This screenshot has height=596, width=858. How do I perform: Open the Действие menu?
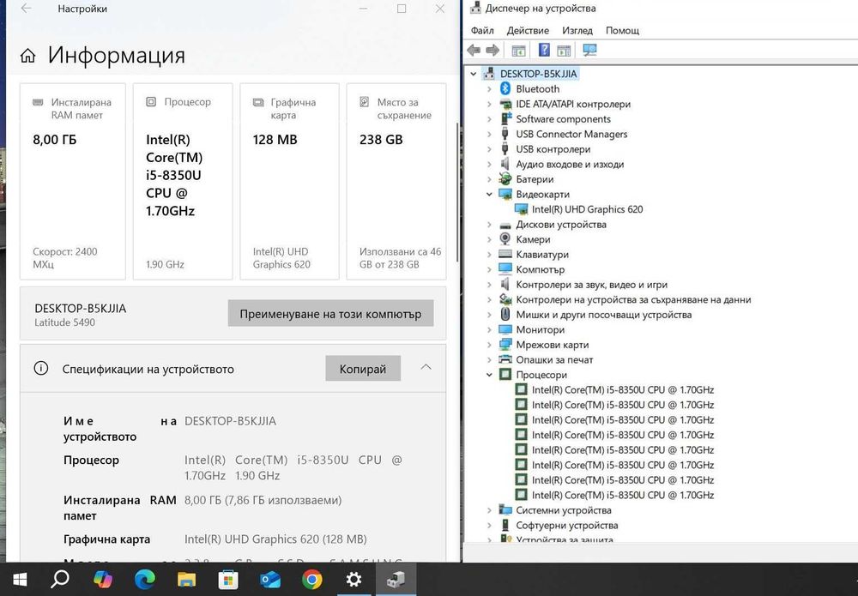(x=528, y=31)
